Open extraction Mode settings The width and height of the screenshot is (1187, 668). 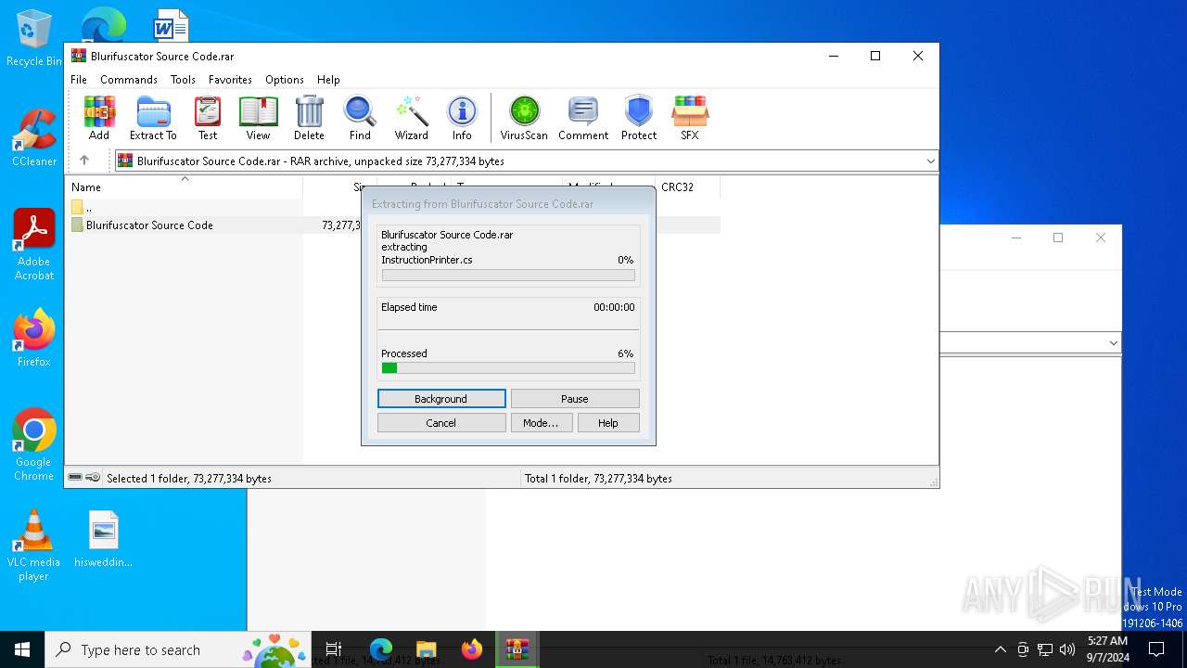point(541,423)
